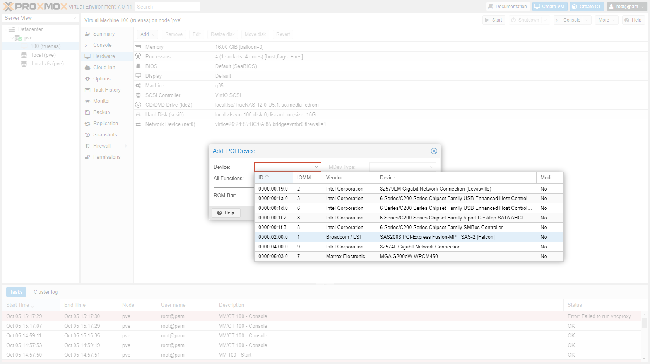650x364 pixels.
Task: Select the Display hardware row
Action: click(x=391, y=76)
